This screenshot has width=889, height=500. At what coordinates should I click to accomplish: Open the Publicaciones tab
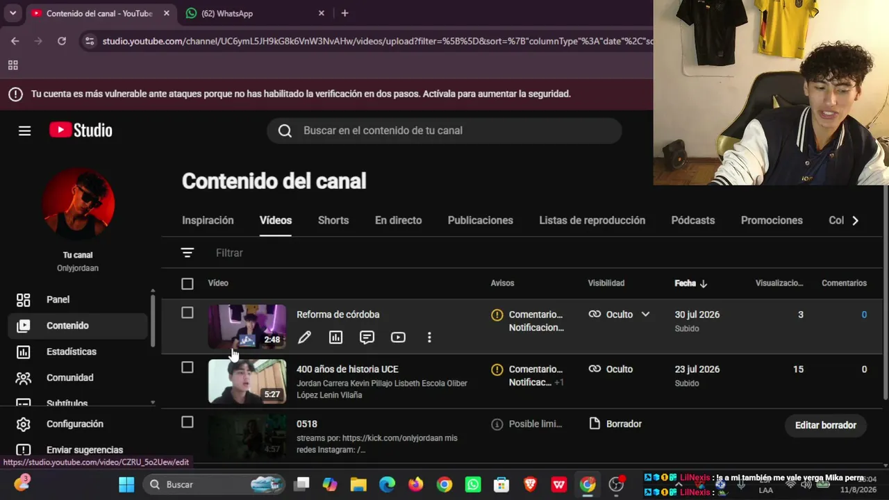[x=481, y=221]
